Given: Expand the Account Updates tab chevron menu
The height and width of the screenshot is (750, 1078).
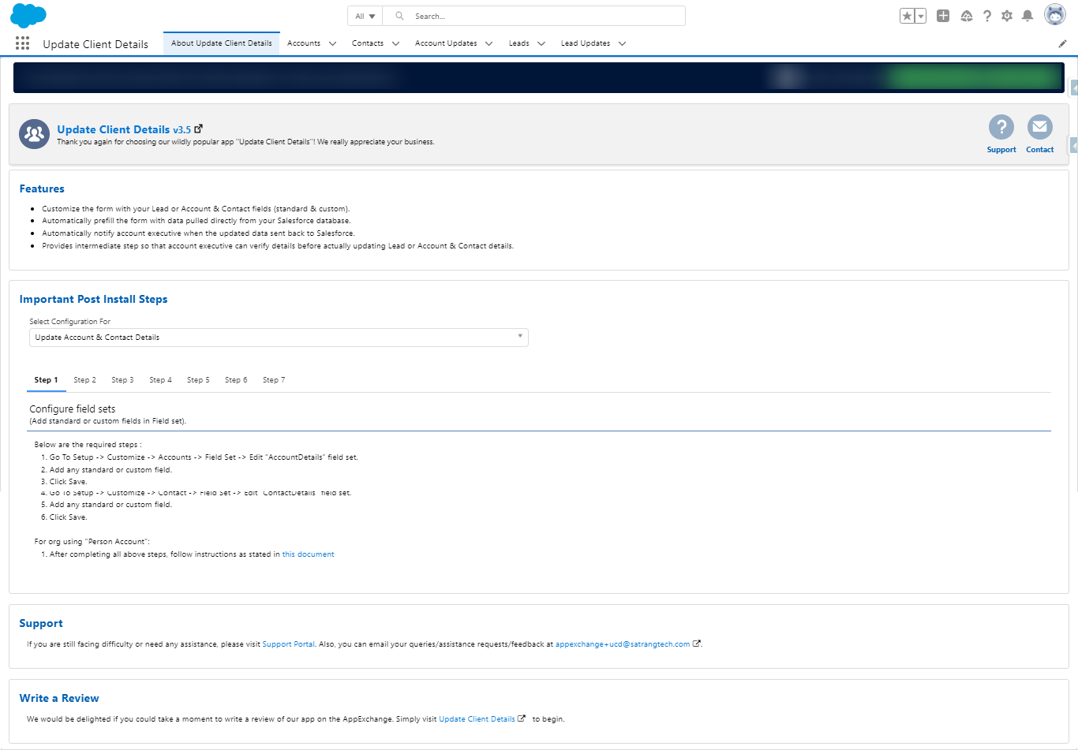Looking at the screenshot, I should pyautogui.click(x=489, y=43).
